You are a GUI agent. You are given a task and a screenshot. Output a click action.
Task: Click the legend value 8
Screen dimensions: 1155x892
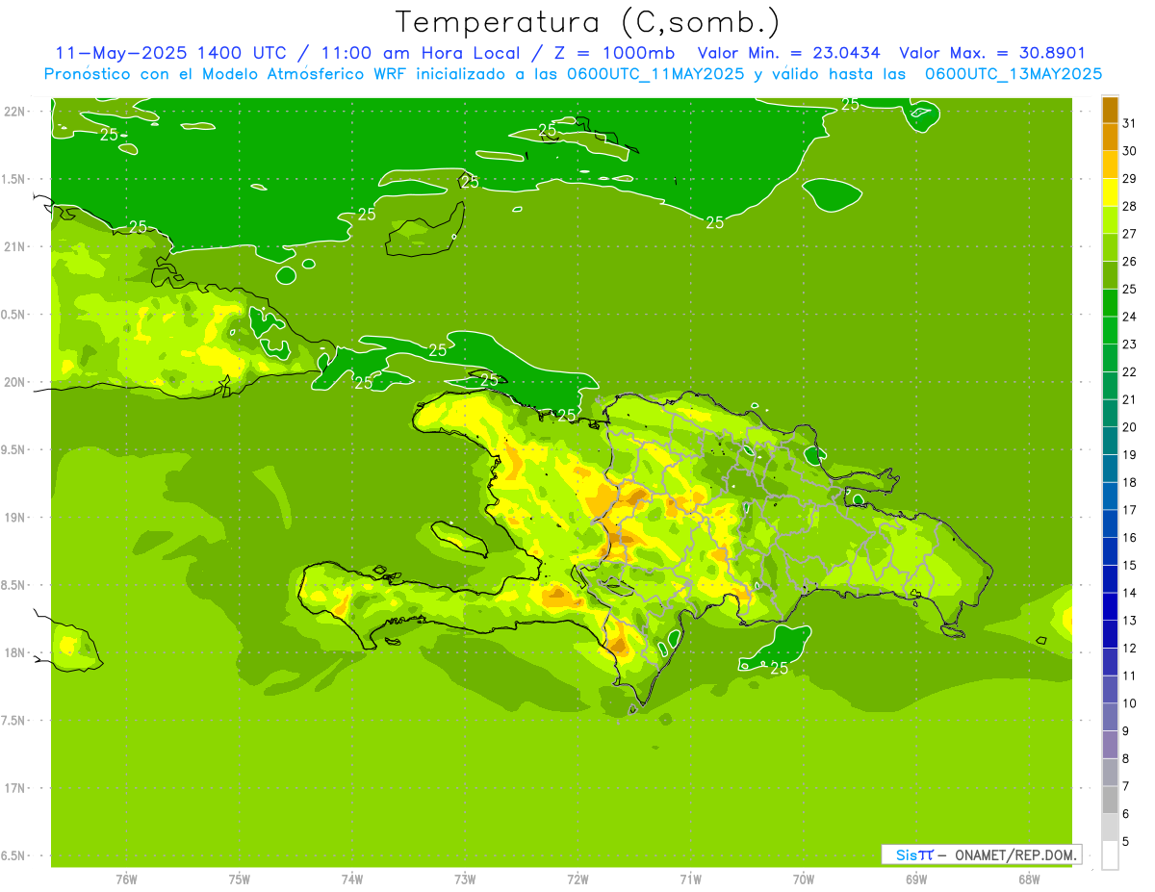click(1126, 758)
